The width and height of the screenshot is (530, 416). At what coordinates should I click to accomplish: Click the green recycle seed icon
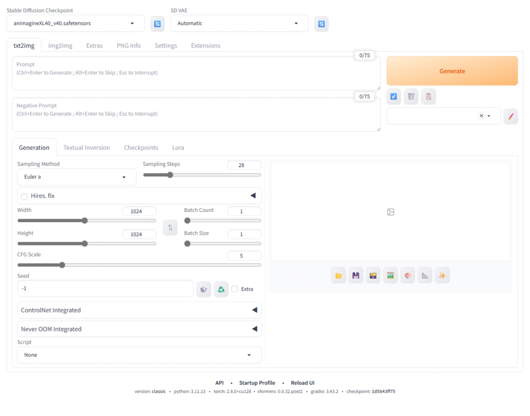tap(221, 289)
